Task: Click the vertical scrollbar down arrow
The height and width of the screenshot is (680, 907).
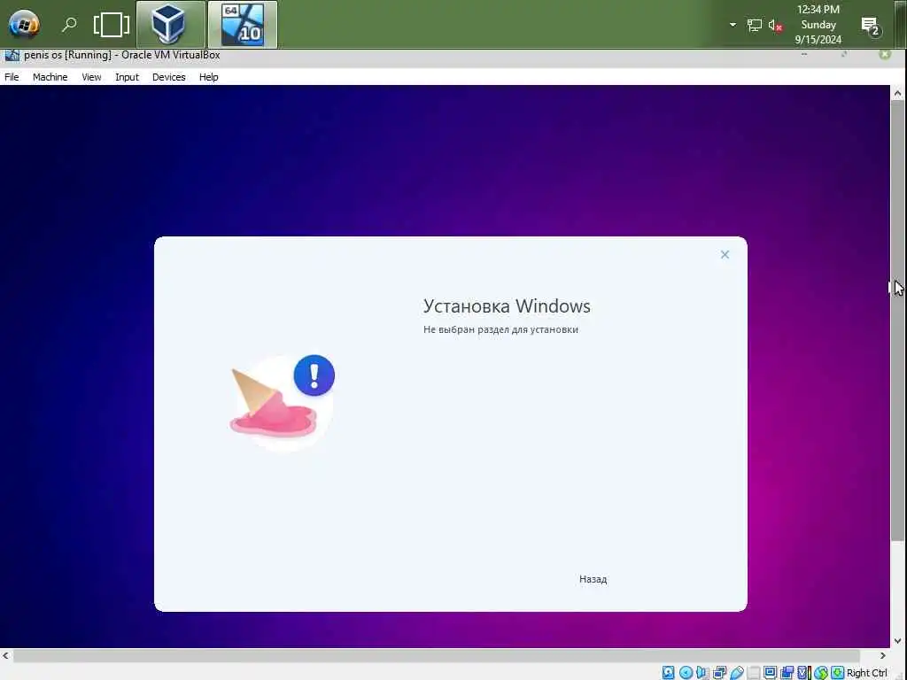Action: click(x=898, y=641)
